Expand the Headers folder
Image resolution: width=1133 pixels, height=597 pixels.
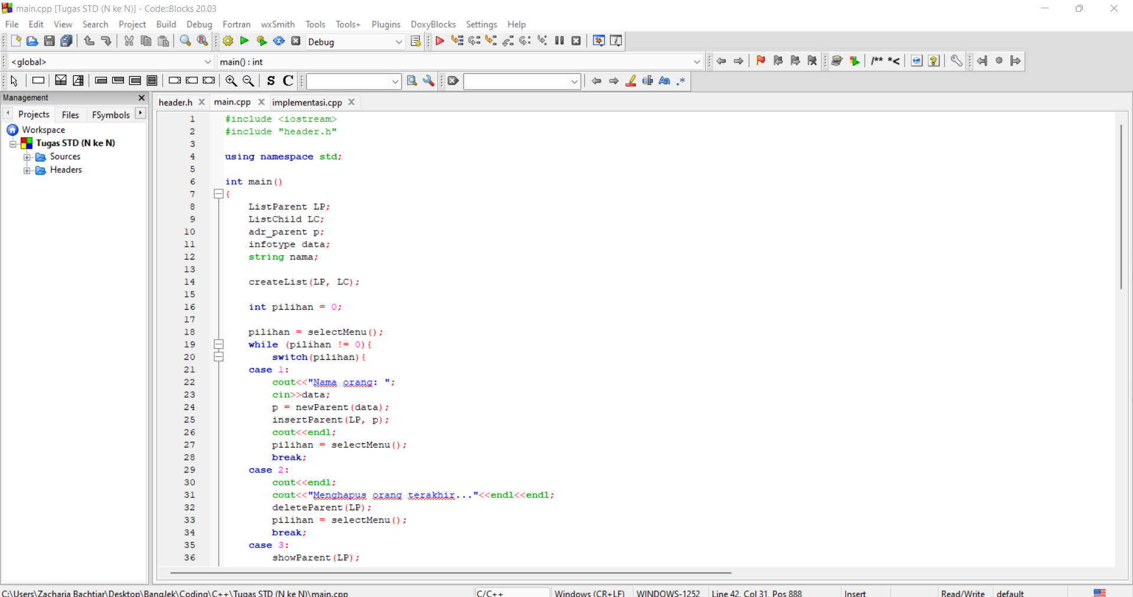pos(27,171)
